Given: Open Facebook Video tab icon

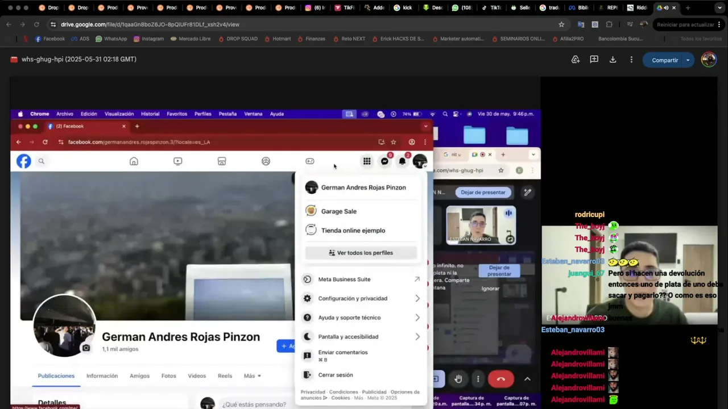Looking at the screenshot, I should pos(178,161).
